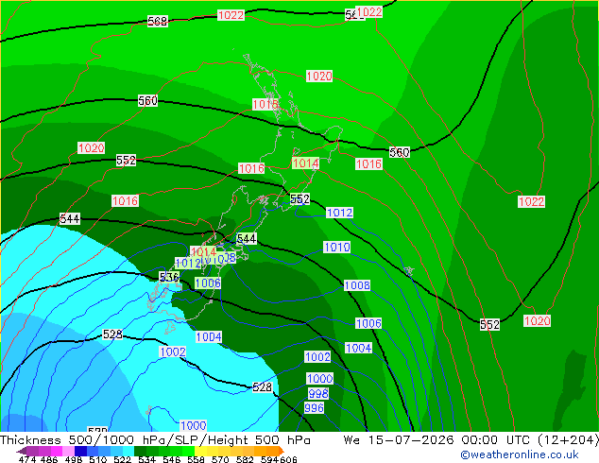Click the legend value 474
Image resolution: width=599 pixels, height=463 pixels.
pyautogui.click(x=27, y=459)
